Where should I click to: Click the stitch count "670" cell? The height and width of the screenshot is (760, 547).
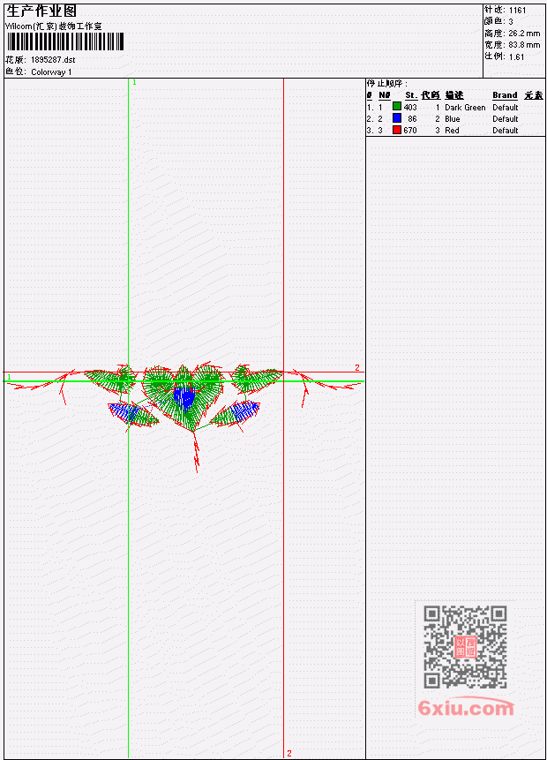[410, 131]
